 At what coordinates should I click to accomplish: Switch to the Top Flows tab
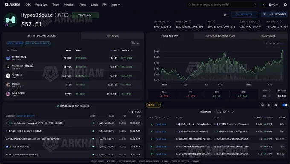tap(113, 36)
